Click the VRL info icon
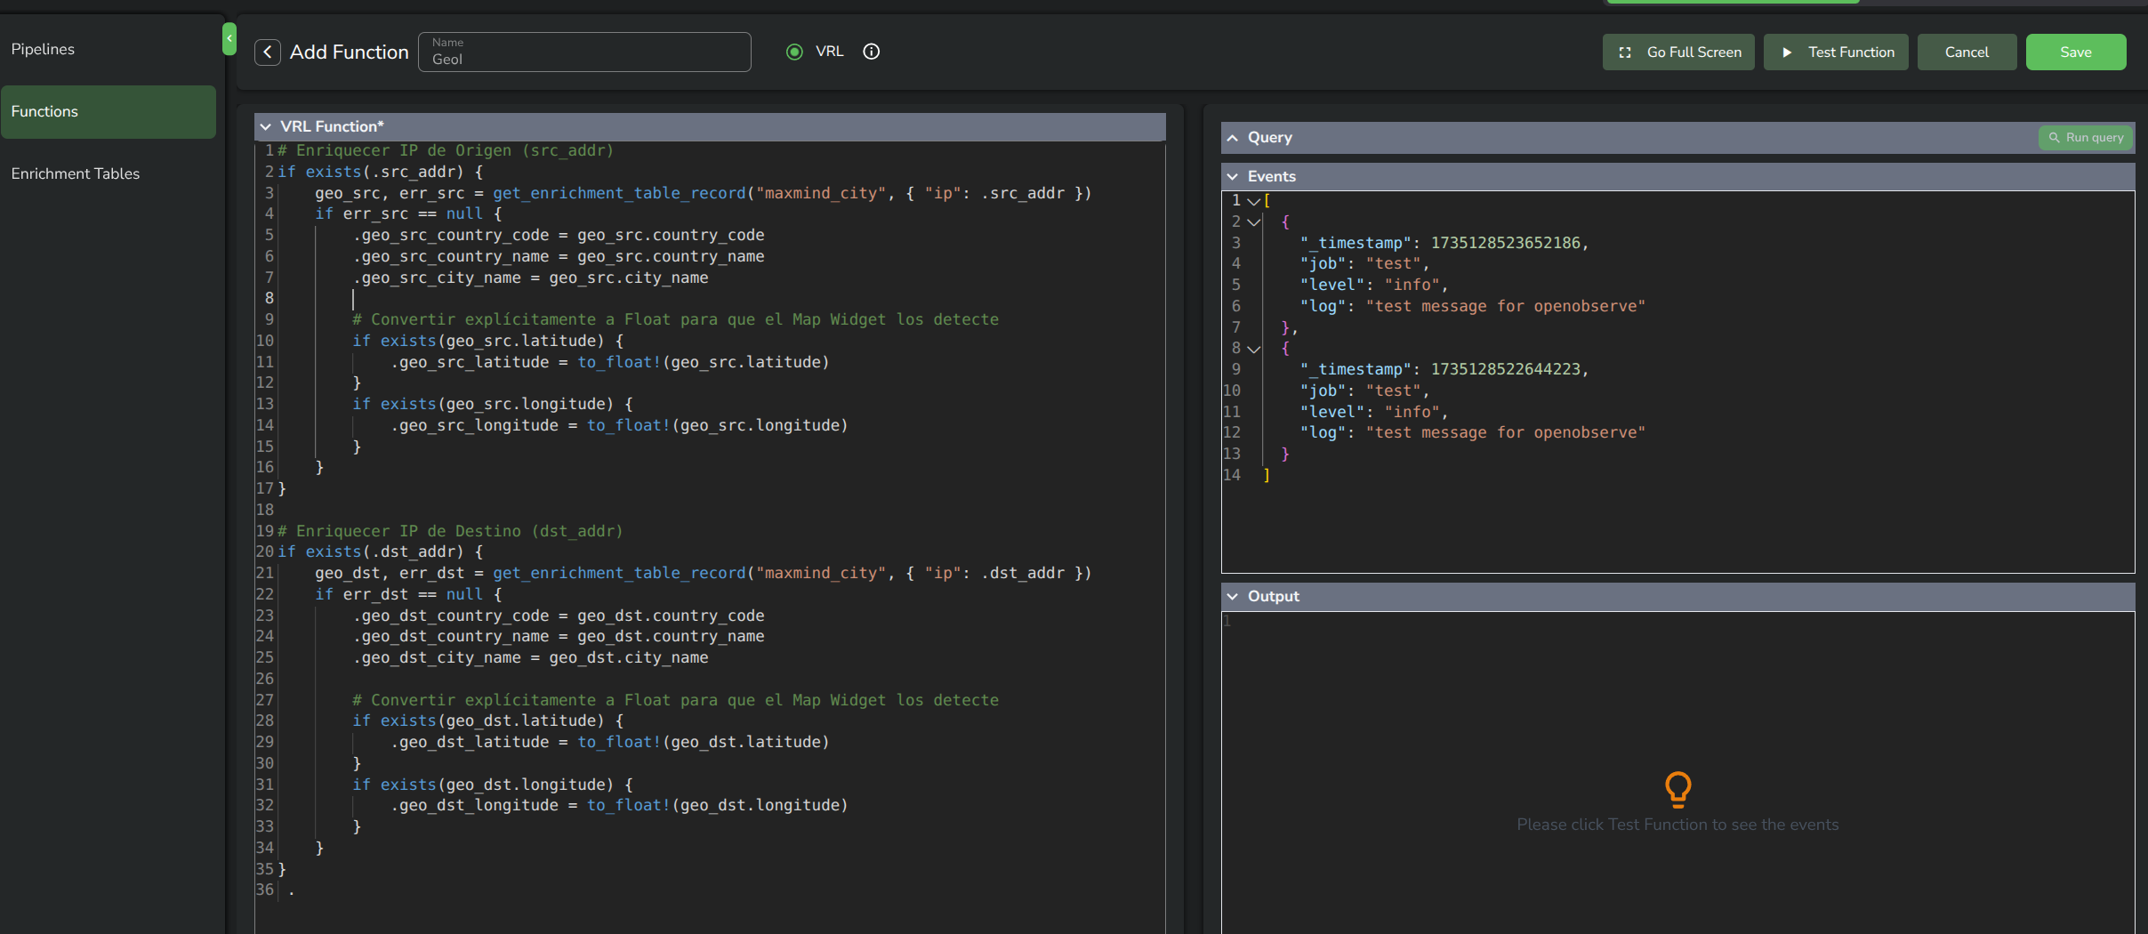 pos(872,52)
